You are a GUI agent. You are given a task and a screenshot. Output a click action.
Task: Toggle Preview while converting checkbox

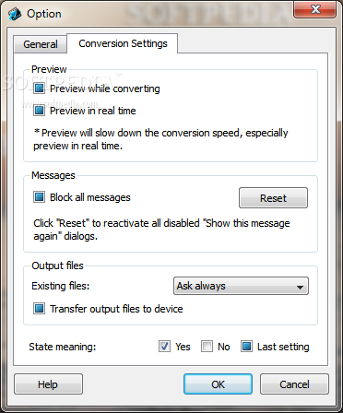pyautogui.click(x=39, y=88)
